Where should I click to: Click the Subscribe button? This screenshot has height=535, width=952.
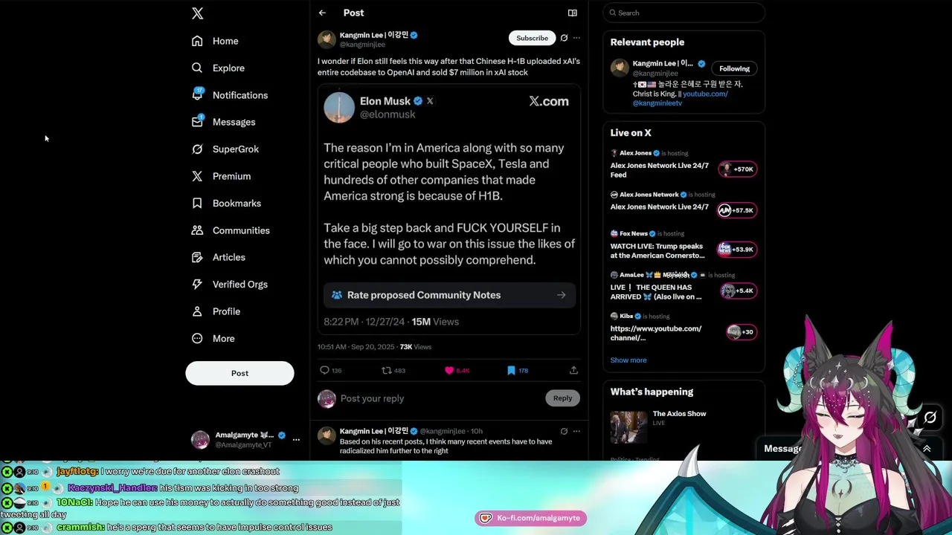532,38
